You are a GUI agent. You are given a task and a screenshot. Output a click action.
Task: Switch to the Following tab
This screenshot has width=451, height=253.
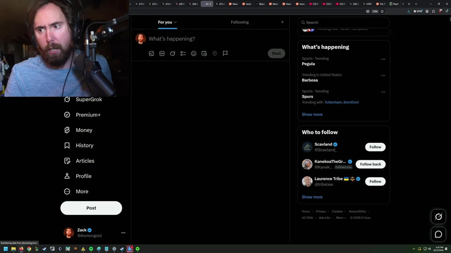(240, 22)
